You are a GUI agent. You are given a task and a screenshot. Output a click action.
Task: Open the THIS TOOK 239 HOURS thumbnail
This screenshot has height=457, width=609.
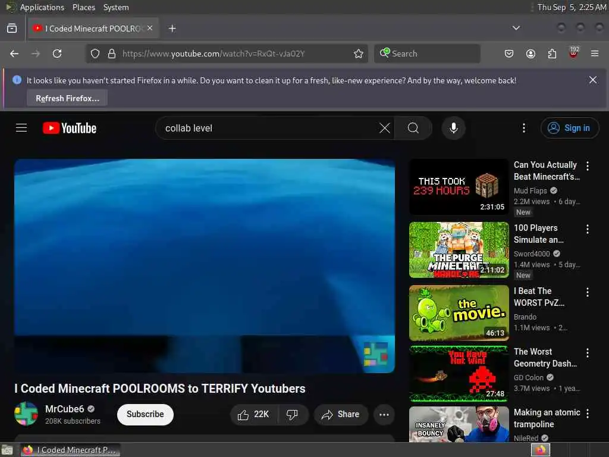click(x=459, y=187)
